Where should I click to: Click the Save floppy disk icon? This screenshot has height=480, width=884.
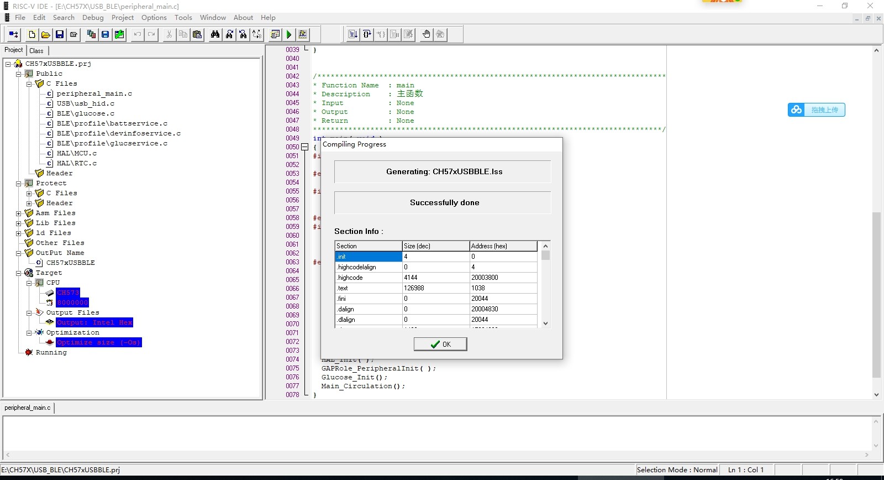click(60, 34)
